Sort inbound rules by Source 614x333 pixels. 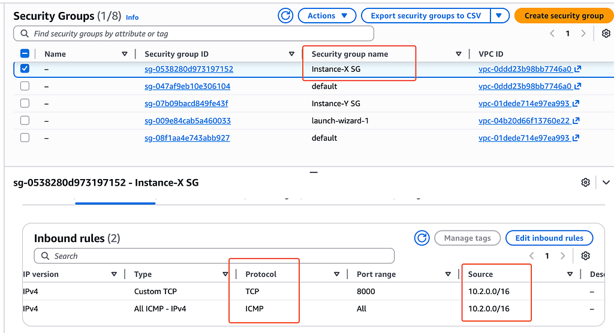tap(570, 274)
